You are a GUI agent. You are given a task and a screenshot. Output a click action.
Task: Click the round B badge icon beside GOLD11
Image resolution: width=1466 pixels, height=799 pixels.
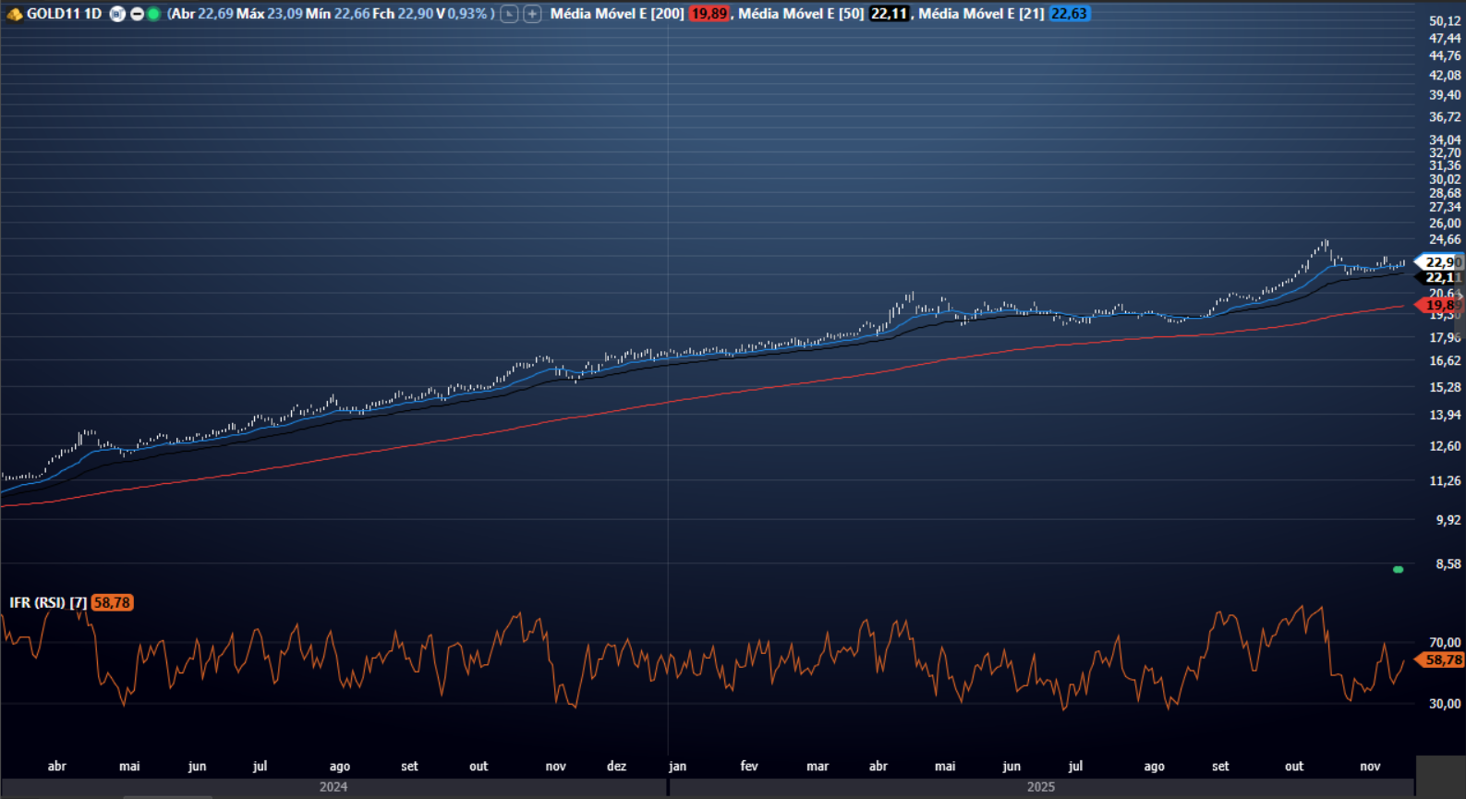[x=117, y=14]
